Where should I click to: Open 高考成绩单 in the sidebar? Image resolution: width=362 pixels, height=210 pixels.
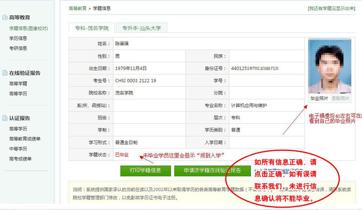click(20, 159)
